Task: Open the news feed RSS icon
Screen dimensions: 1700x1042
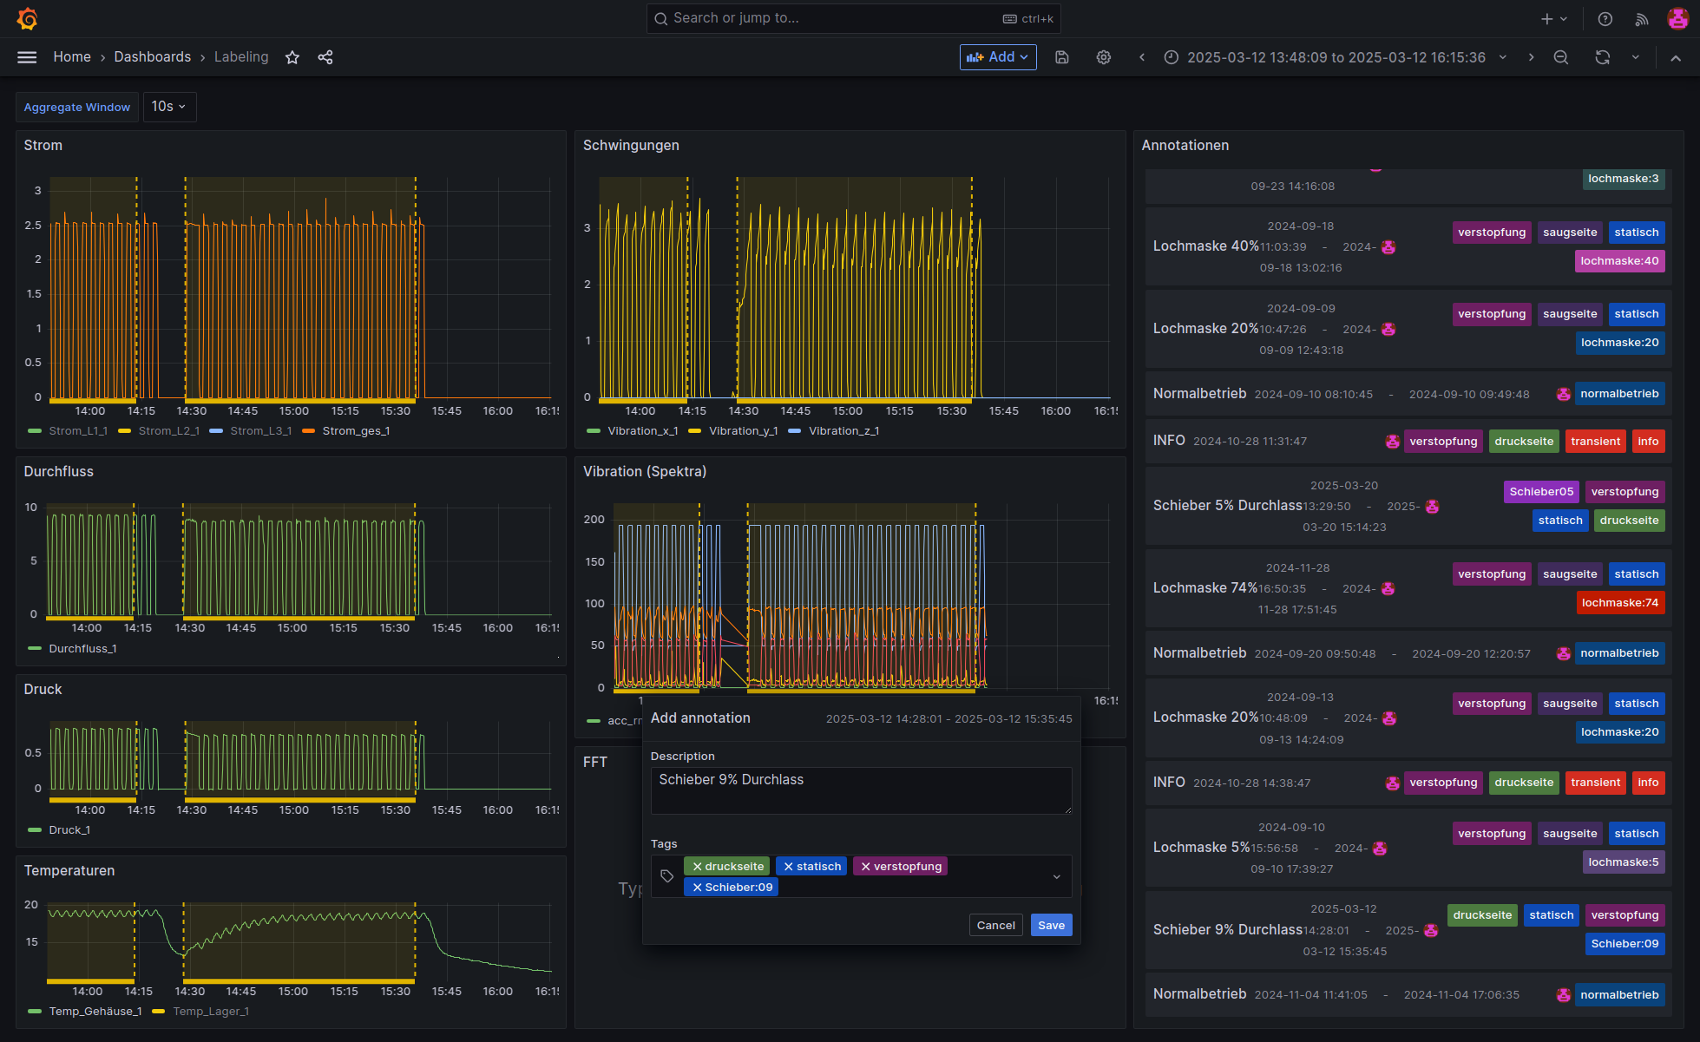Action: pos(1642,19)
